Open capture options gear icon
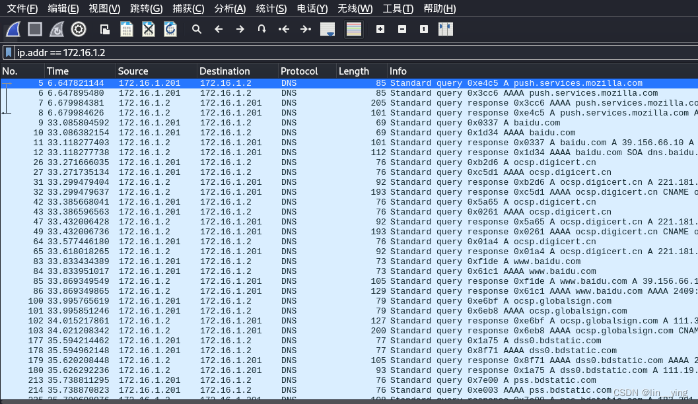Image resolution: width=698 pixels, height=404 pixels. (79, 29)
